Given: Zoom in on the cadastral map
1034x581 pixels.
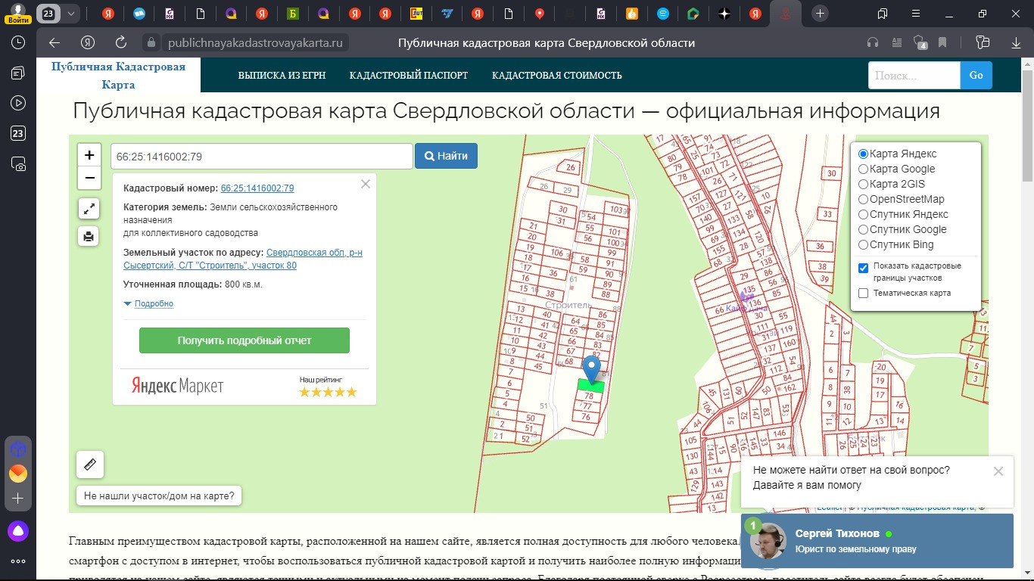Looking at the screenshot, I should (89, 155).
